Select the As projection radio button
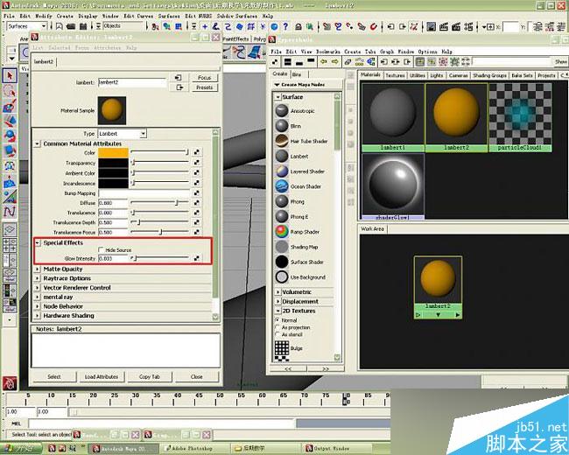Screen dimensions: 569x455 pyautogui.click(x=277, y=327)
